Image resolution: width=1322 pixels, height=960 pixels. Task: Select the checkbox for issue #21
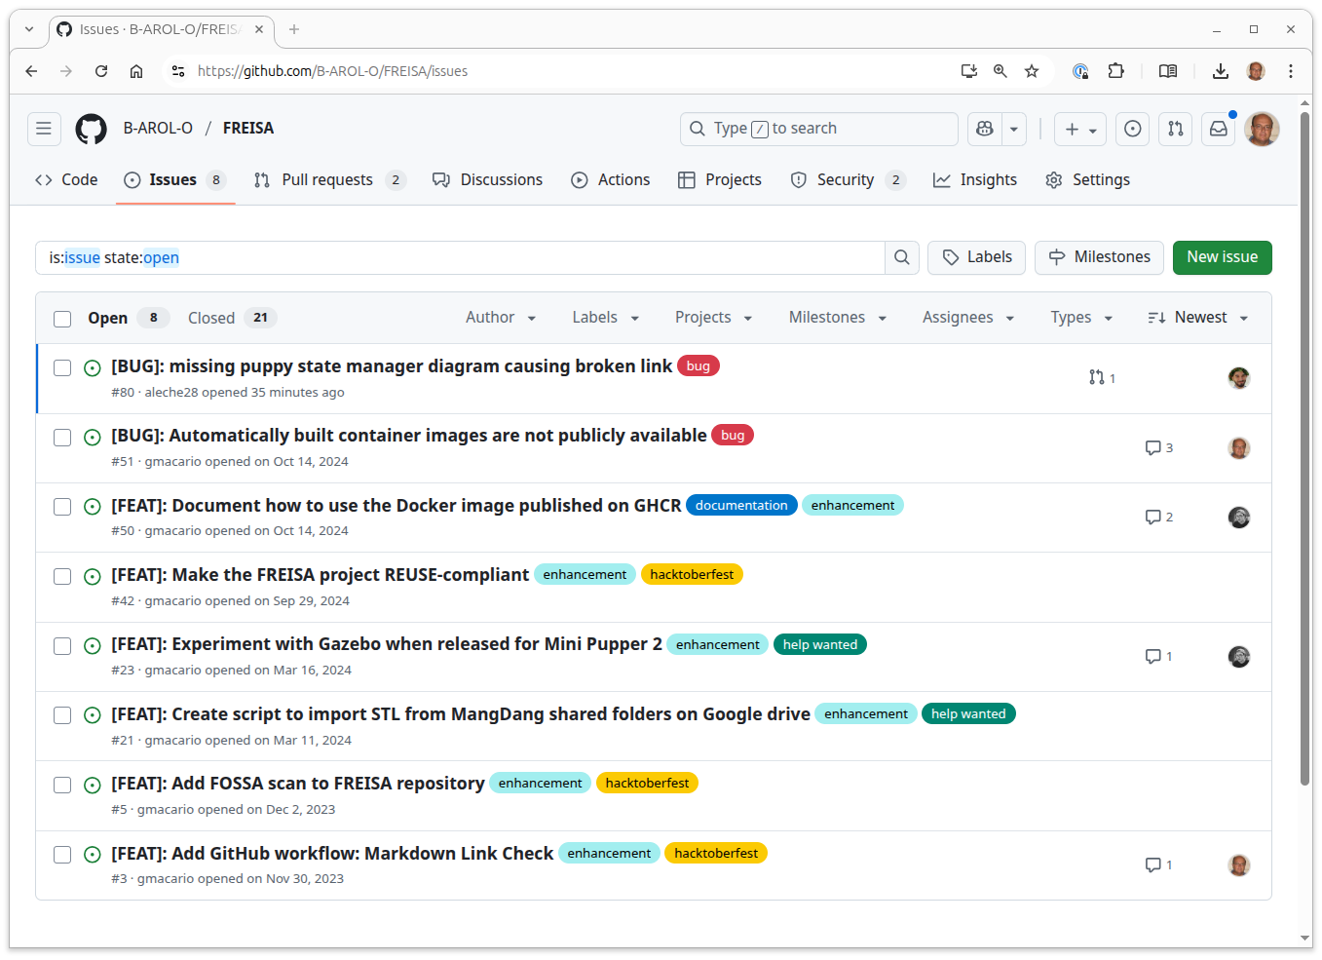(62, 715)
